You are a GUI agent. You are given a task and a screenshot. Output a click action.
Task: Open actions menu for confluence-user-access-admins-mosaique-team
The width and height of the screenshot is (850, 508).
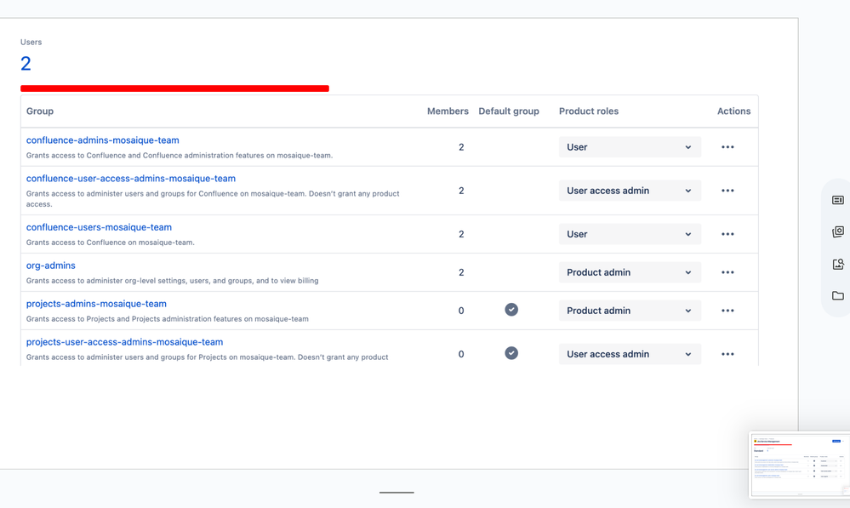click(x=727, y=191)
